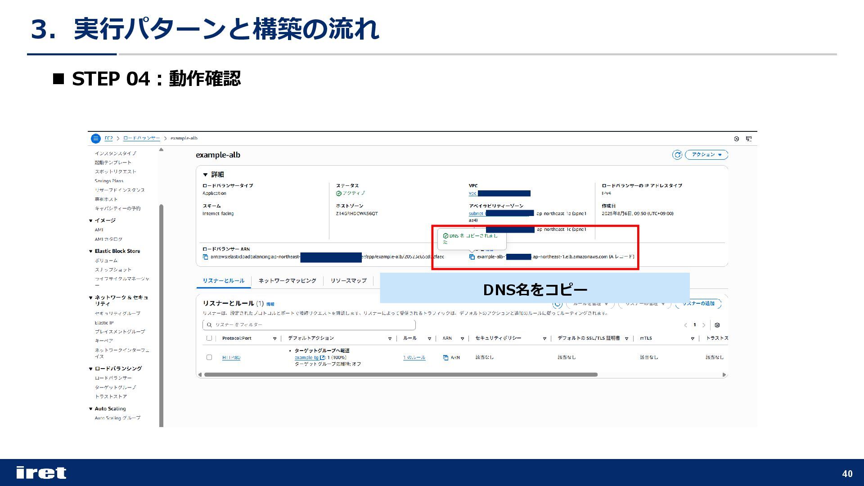
Task: Click the horizontal scrollbar of the listener table
Action: pos(400,374)
